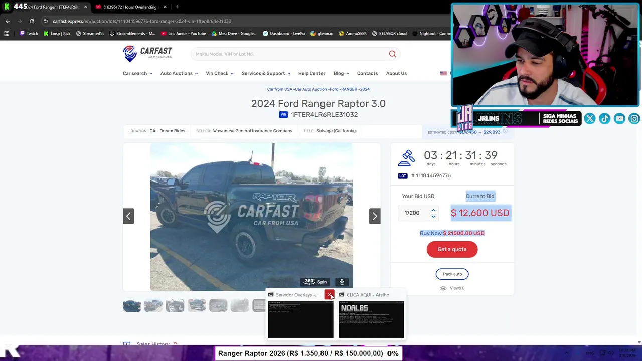Open the CA - Dream Rides location link
Viewport: 642px width, 361px height.
(x=167, y=131)
